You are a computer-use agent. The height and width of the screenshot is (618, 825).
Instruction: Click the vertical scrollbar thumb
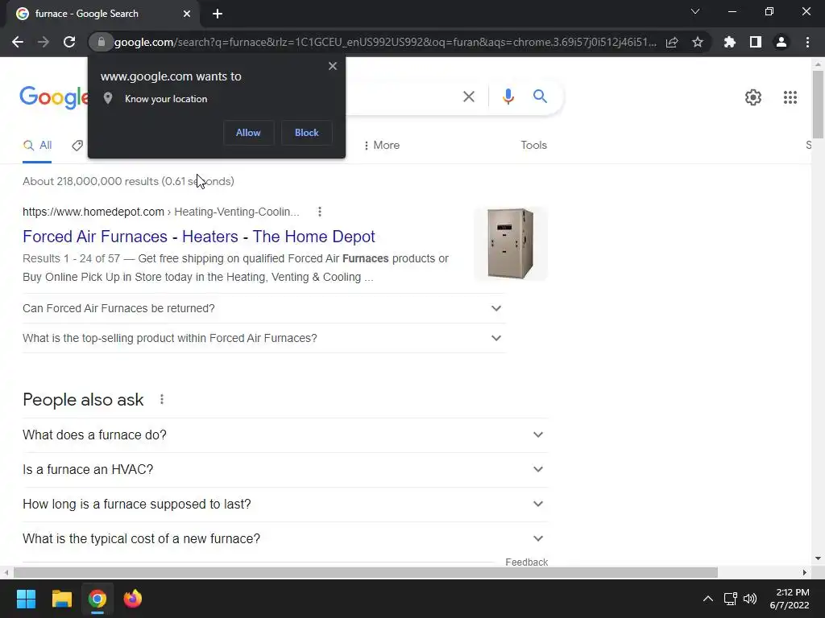click(818, 104)
